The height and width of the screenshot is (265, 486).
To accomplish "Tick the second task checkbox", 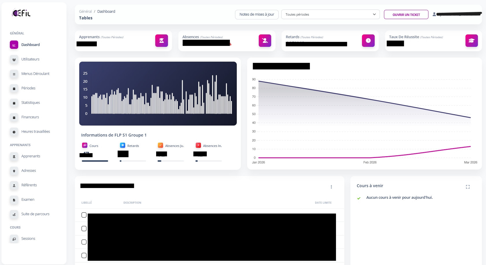I will coord(84,229).
